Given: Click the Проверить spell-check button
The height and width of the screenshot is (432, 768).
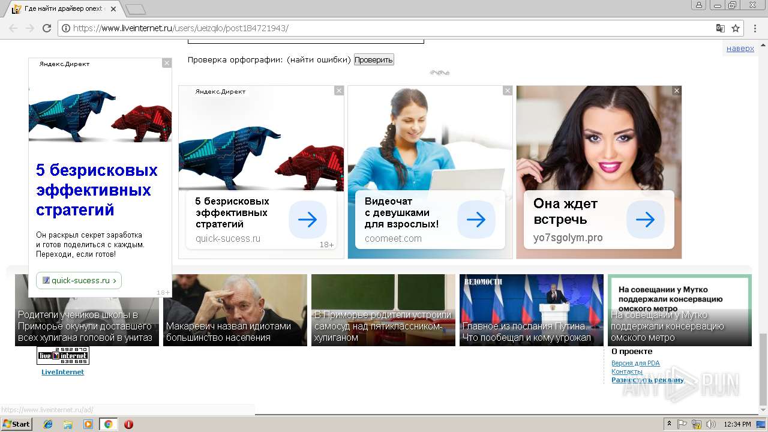Looking at the screenshot, I should pos(374,59).
